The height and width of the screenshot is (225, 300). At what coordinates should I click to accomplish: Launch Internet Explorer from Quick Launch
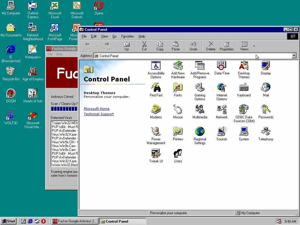[30, 221]
